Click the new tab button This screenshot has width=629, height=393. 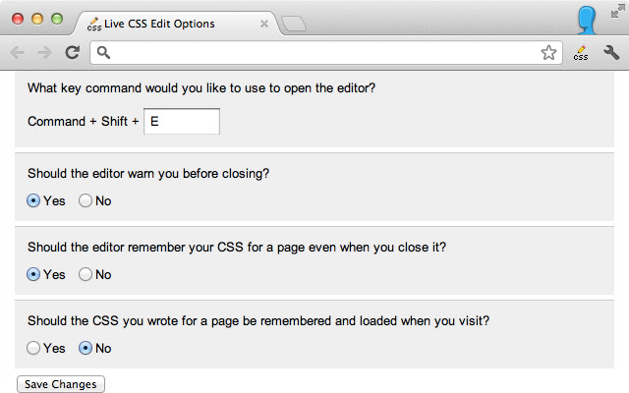[293, 23]
